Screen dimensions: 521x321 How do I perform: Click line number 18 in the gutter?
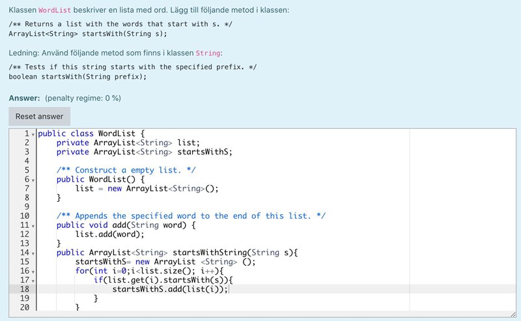click(x=25, y=289)
